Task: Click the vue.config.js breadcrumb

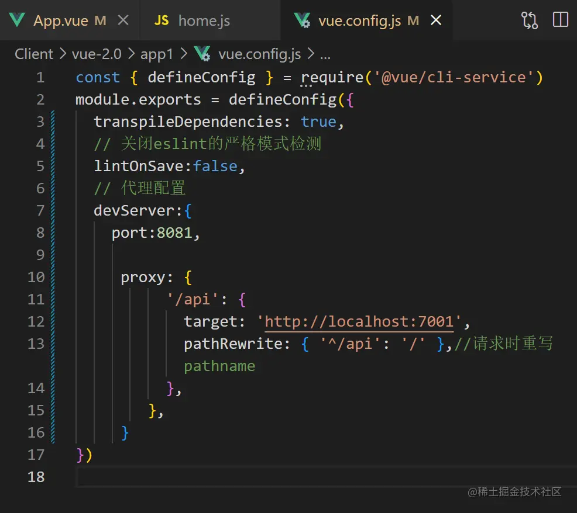Action: [x=259, y=54]
